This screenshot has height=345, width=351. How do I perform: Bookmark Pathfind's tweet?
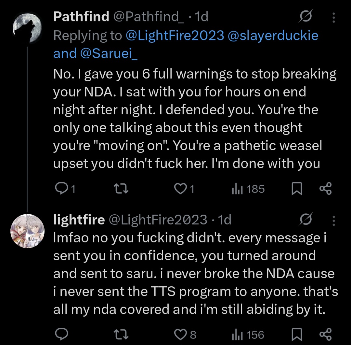click(297, 189)
